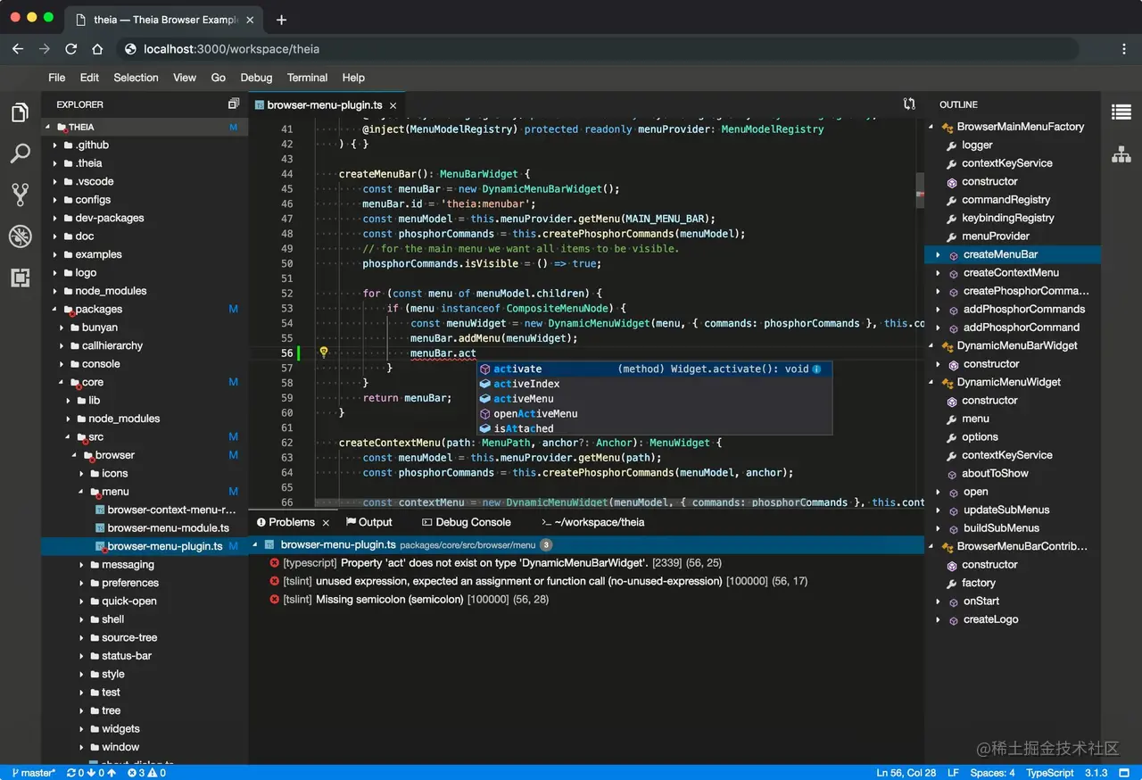1142x780 pixels.
Task: Reload the browser page
Action: point(71,49)
